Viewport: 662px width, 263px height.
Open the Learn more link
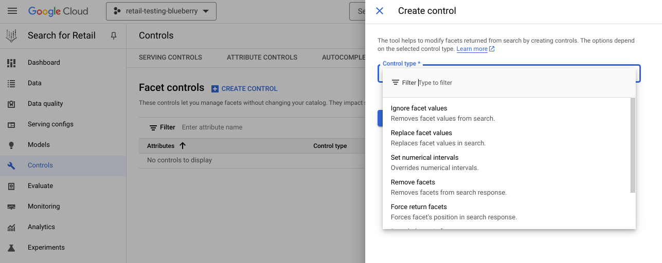click(x=472, y=49)
